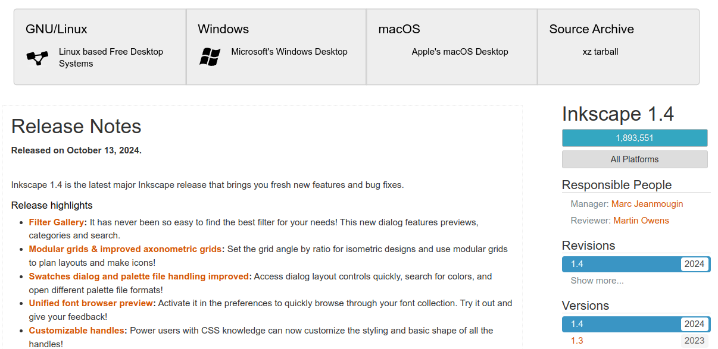The image size is (718, 349).
Task: Click the Filter Gallery link
Action: [57, 222]
